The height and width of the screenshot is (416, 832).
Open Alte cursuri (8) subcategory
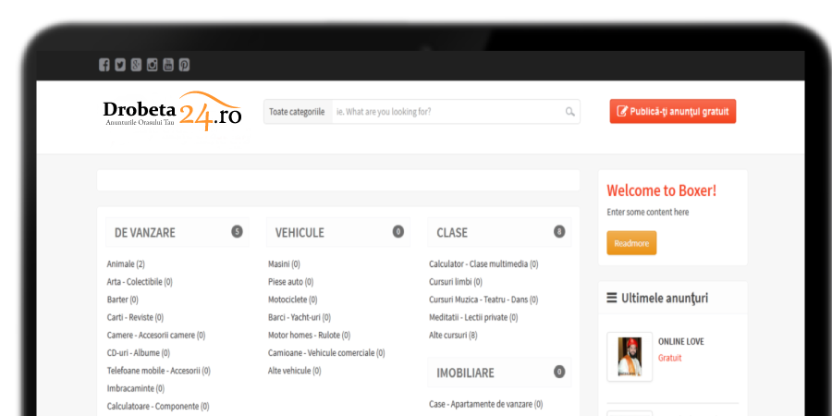coord(453,336)
